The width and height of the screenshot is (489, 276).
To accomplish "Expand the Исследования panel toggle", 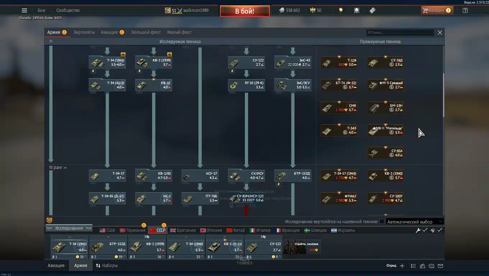I will click(x=69, y=228).
